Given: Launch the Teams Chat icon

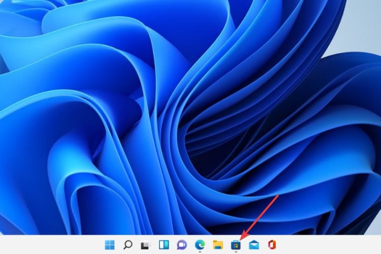Looking at the screenshot, I should 182,245.
